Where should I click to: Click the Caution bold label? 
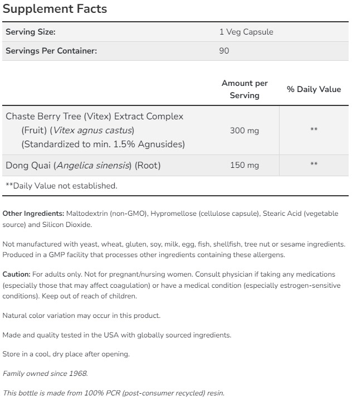tap(16, 275)
